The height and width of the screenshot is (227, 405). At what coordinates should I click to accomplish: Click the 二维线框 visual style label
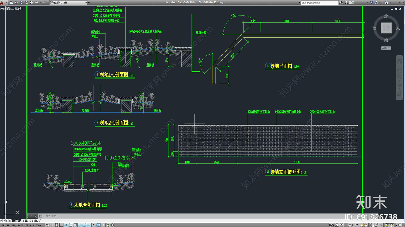click(16, 9)
